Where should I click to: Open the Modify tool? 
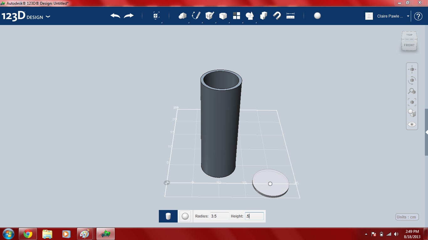[223, 16]
